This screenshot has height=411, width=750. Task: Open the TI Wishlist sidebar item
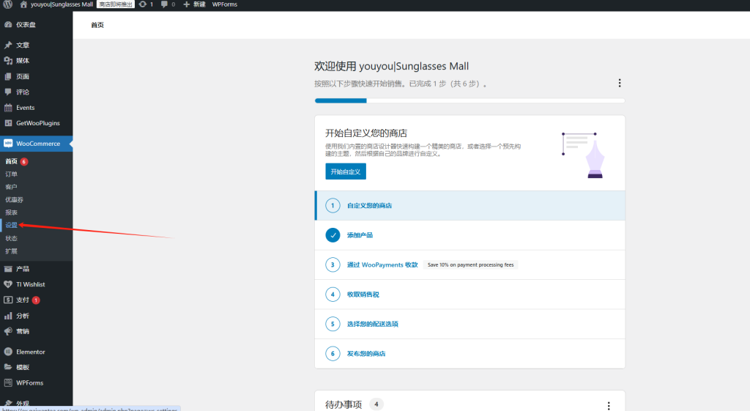click(x=30, y=284)
